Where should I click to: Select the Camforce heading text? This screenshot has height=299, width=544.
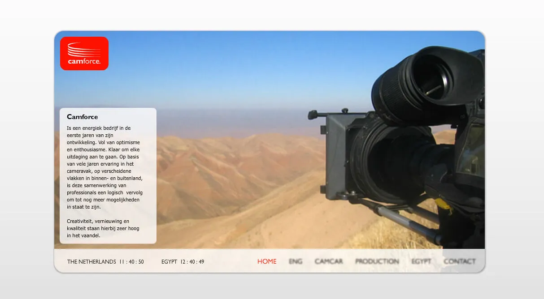click(83, 117)
